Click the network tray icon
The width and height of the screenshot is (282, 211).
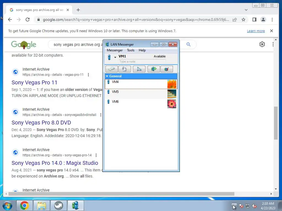coord(248,206)
